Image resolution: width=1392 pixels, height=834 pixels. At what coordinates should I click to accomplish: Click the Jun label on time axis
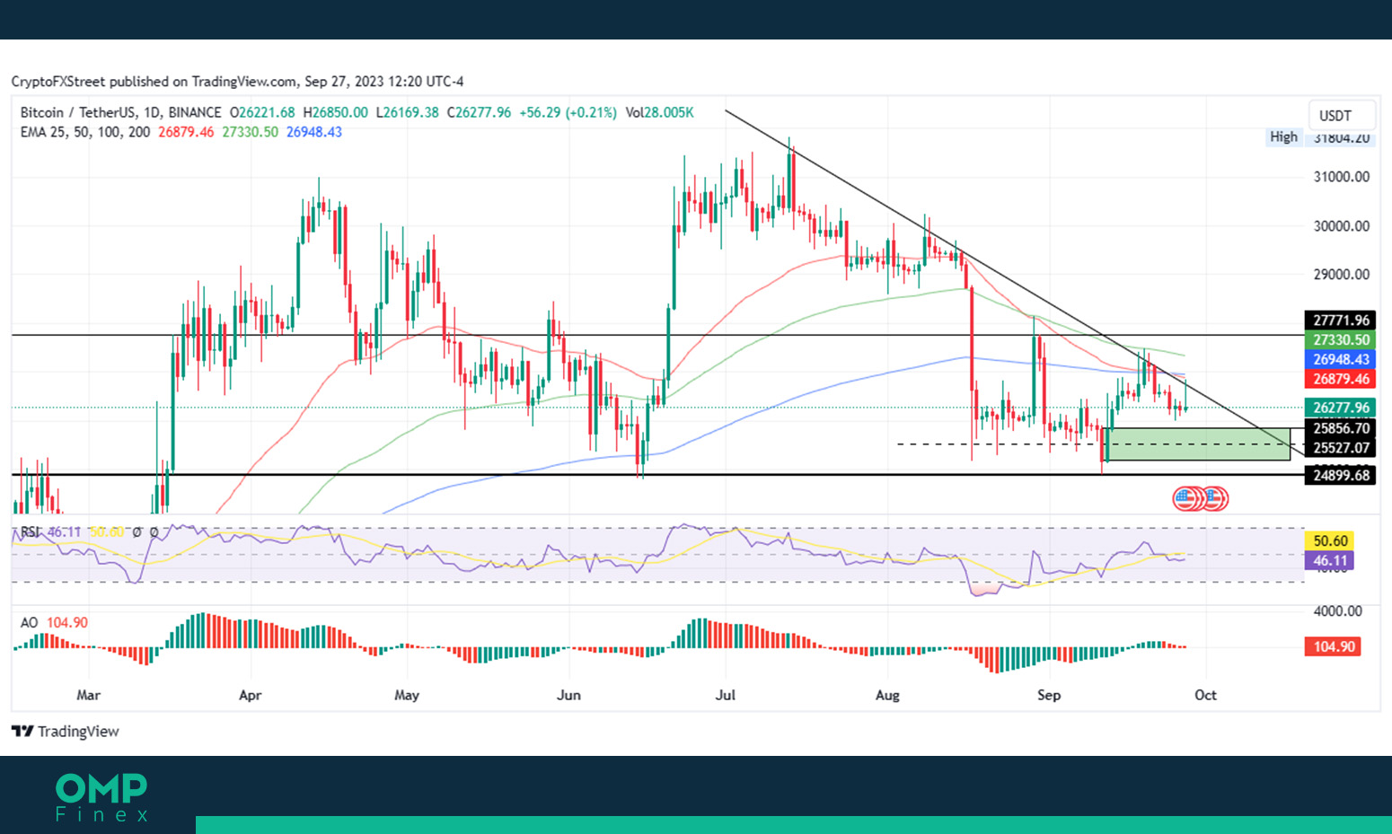568,695
